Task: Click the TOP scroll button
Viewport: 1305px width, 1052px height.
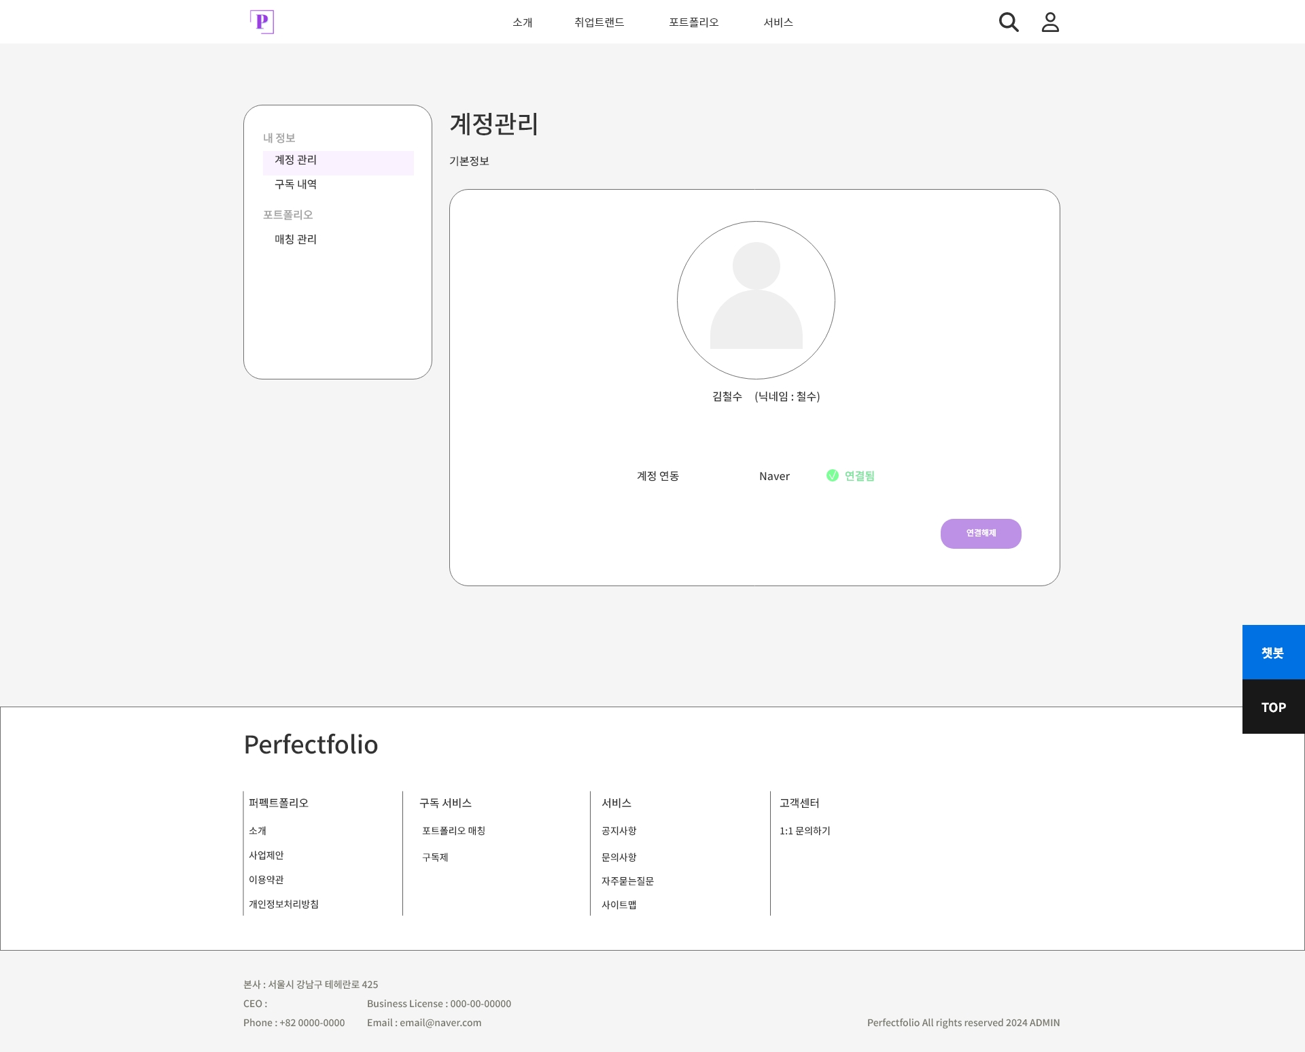Action: pos(1273,707)
